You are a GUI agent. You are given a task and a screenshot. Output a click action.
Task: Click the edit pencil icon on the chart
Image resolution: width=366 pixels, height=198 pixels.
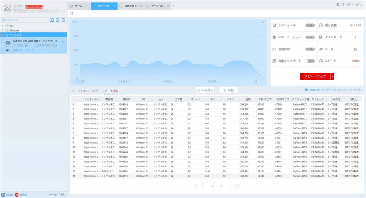click(263, 21)
